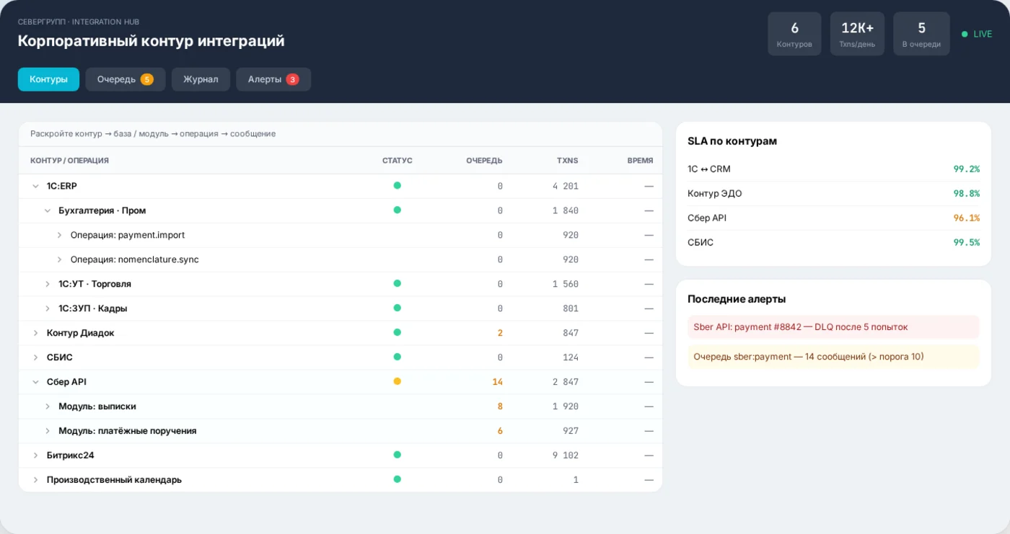Expand the СБИС contour row

click(x=35, y=357)
